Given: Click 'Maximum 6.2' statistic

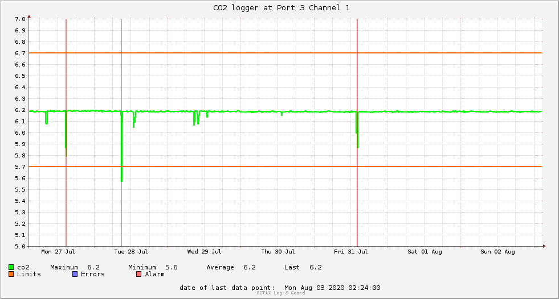Looking at the screenshot, I should pyautogui.click(x=75, y=267).
